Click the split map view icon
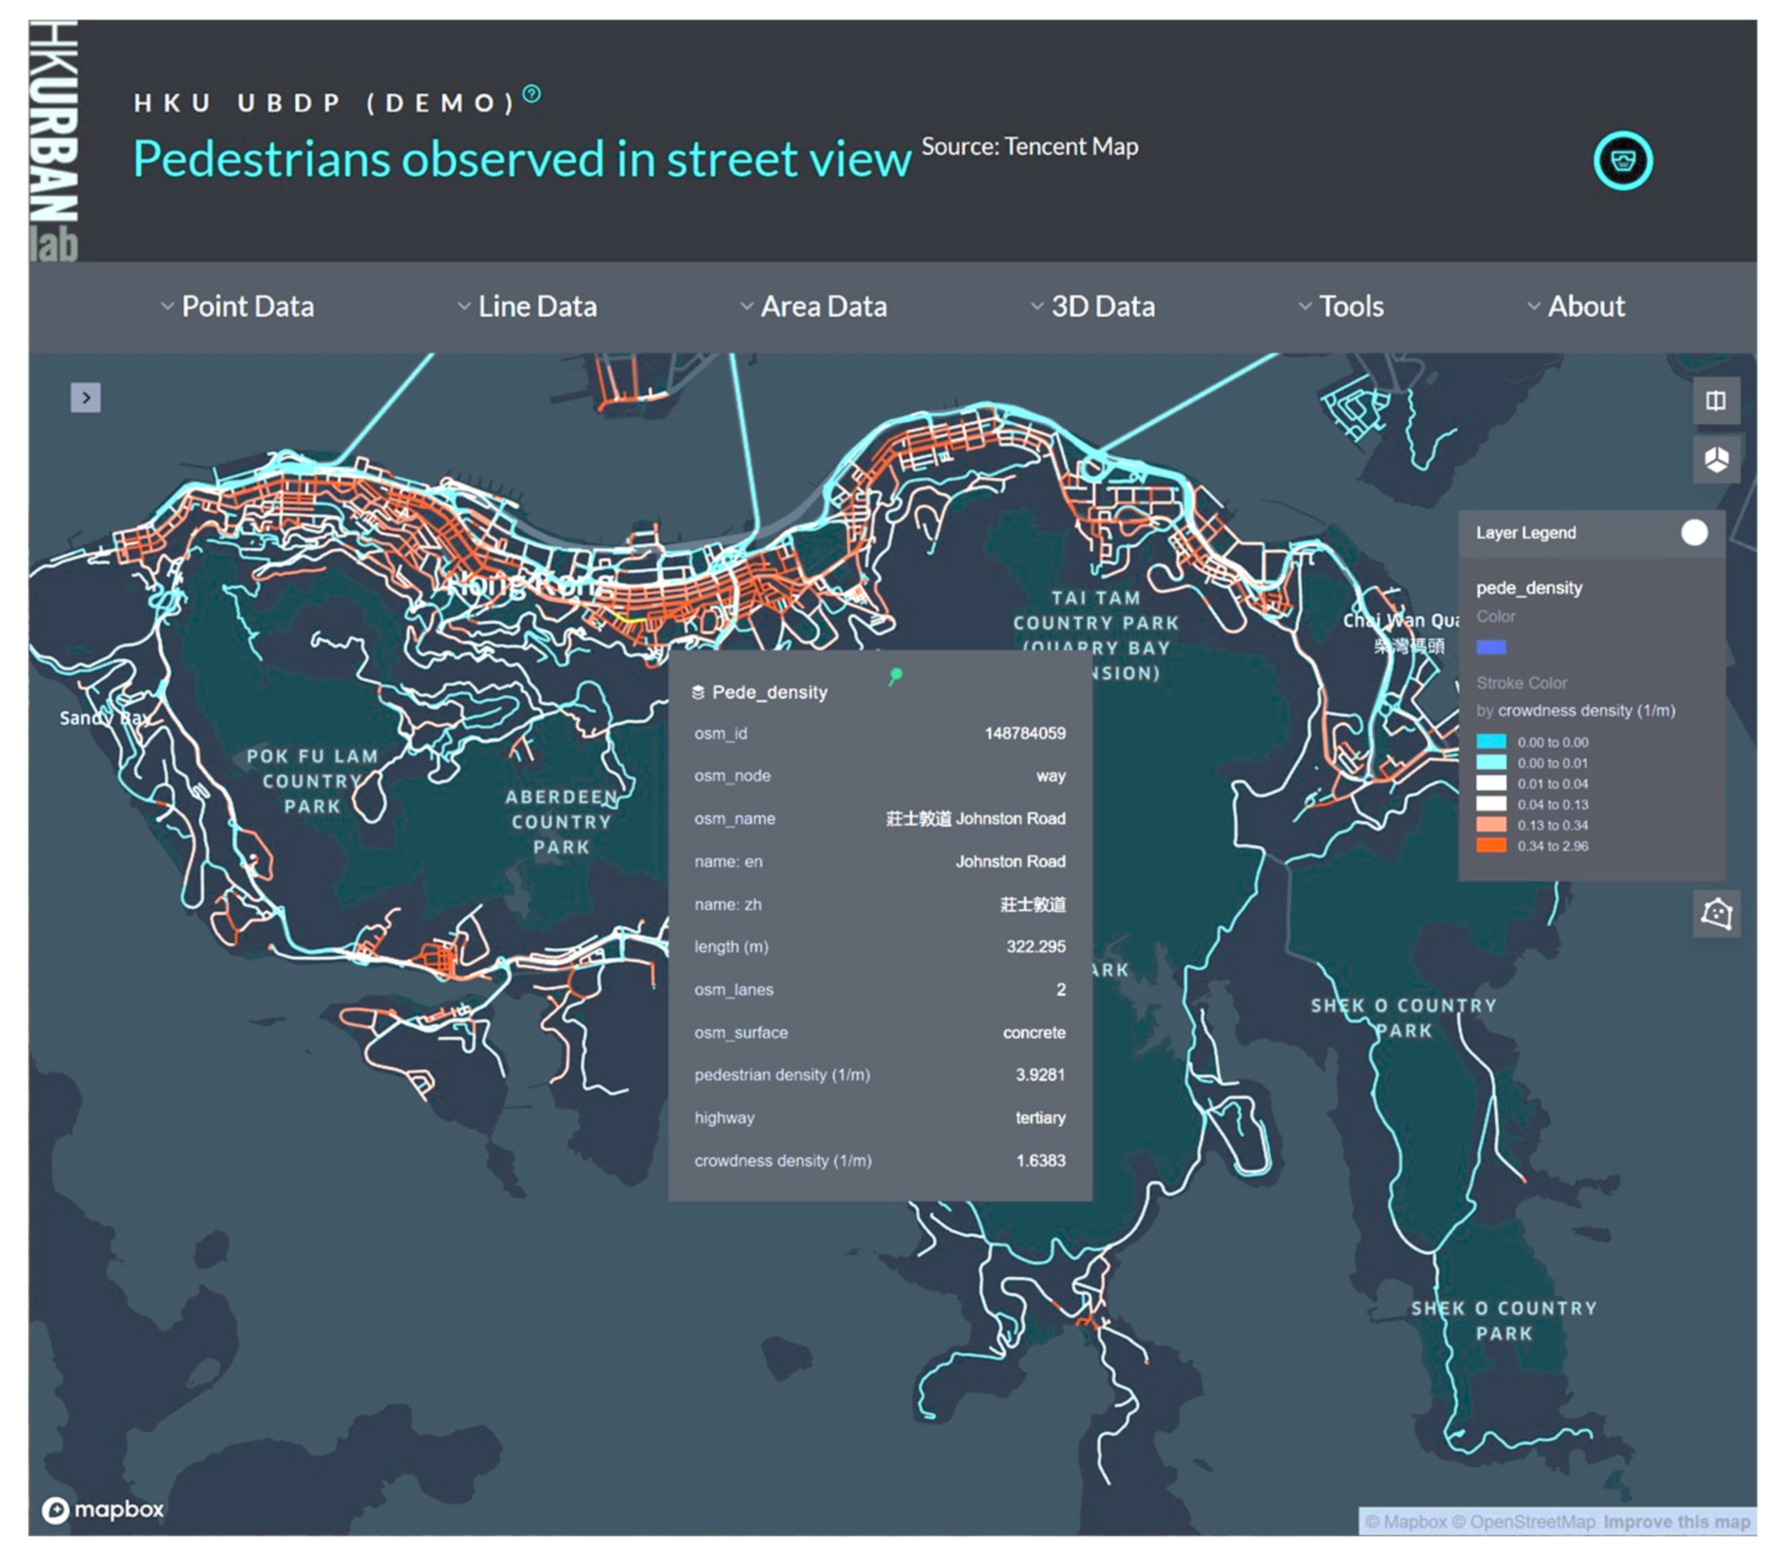This screenshot has height=1556, width=1785. coord(1715,400)
